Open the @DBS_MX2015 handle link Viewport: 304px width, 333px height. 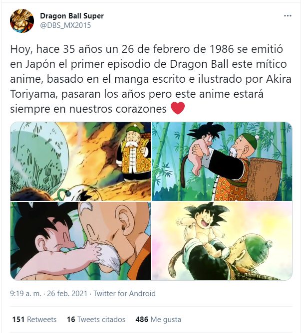pyautogui.click(x=65, y=25)
